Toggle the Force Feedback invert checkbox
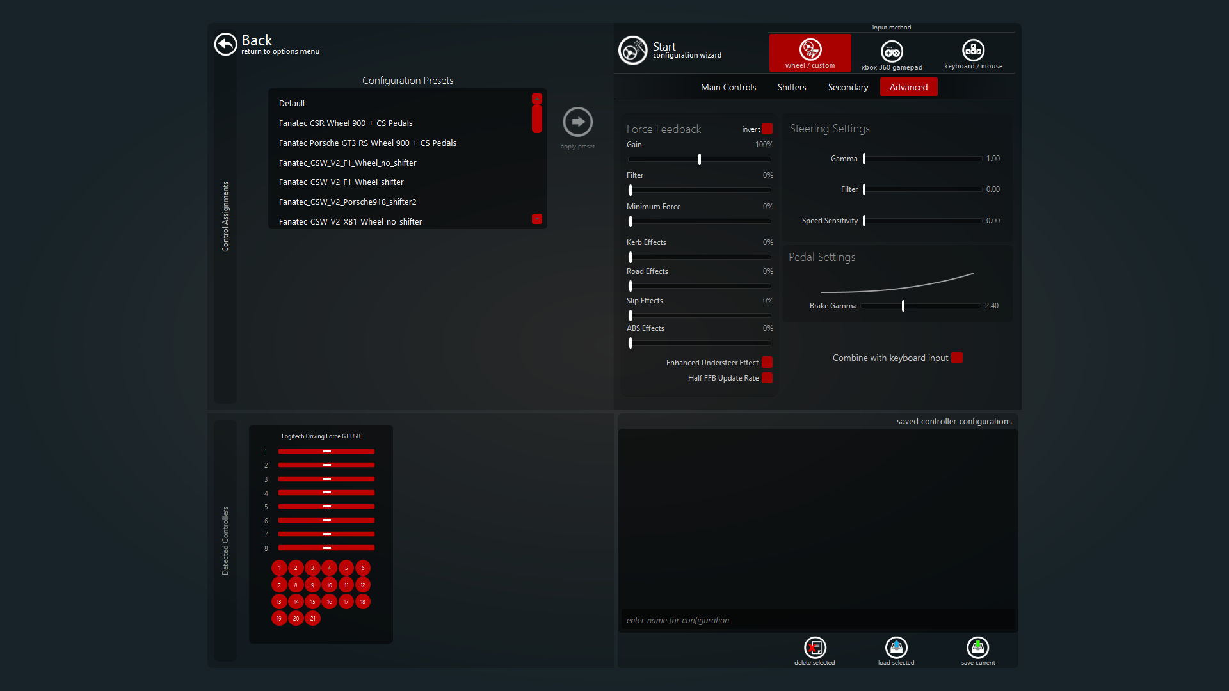The height and width of the screenshot is (691, 1229). point(767,129)
